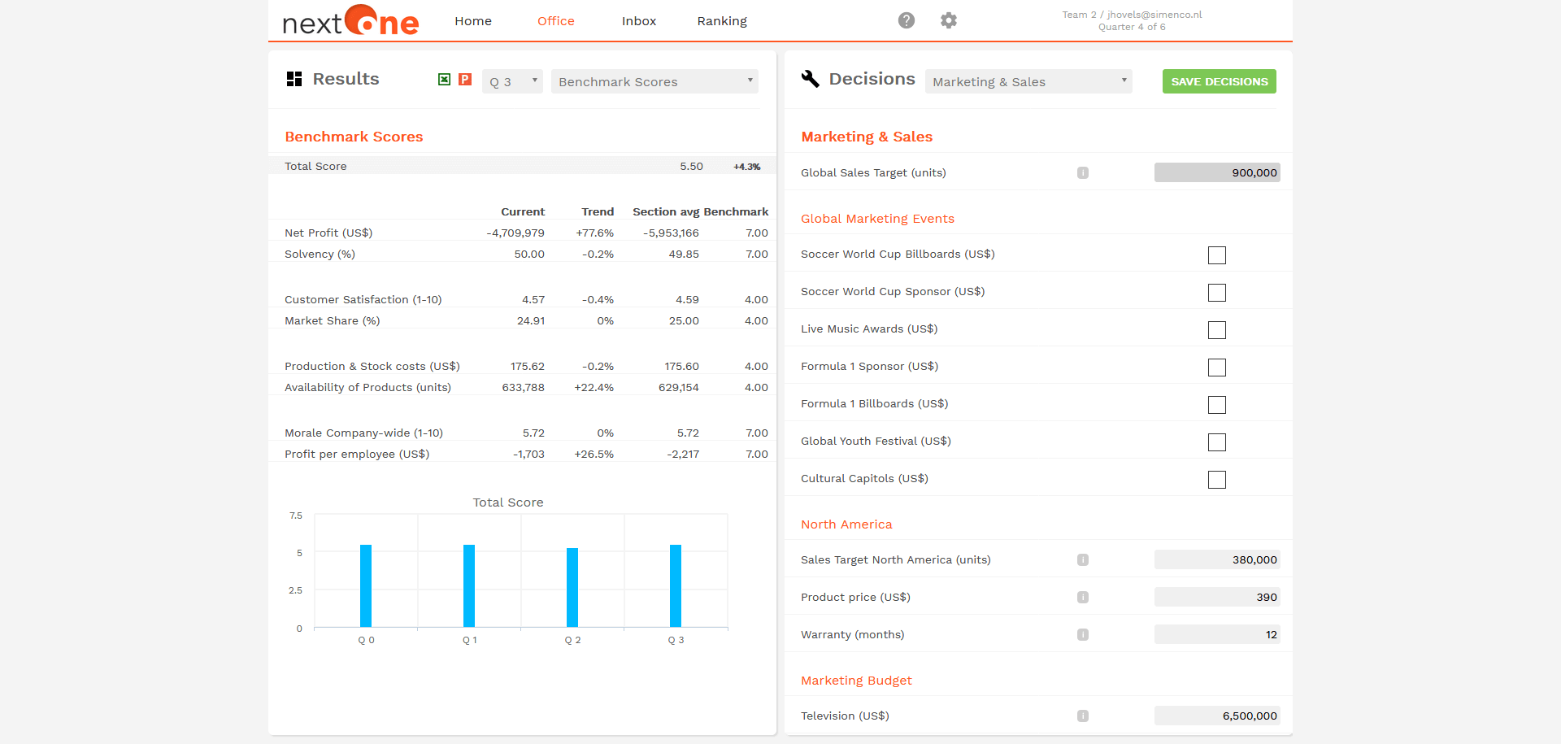
Task: Open the Q 3 quarter dropdown
Action: (512, 81)
